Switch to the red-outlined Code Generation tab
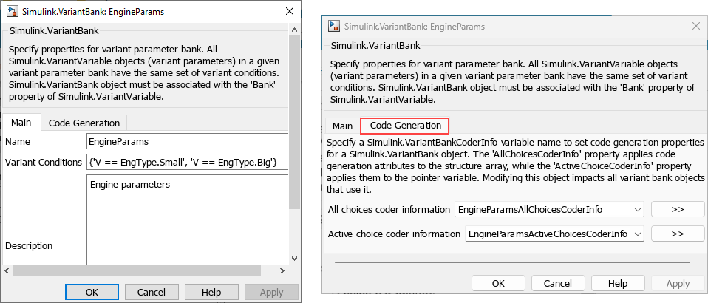Screen dimensions: 708x303 (x=405, y=126)
